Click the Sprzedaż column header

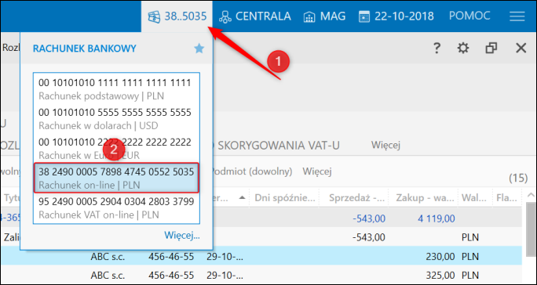click(355, 197)
